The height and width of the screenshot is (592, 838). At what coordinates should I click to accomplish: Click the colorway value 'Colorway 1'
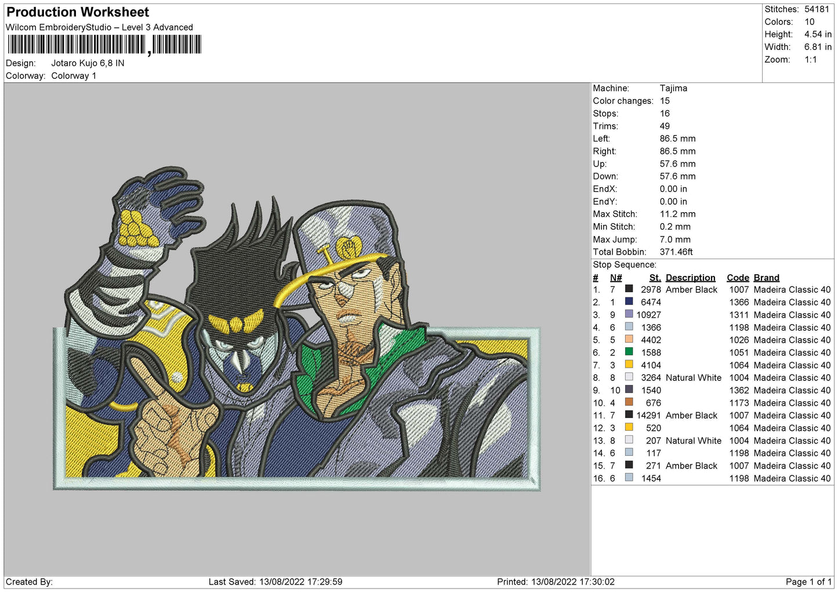74,76
